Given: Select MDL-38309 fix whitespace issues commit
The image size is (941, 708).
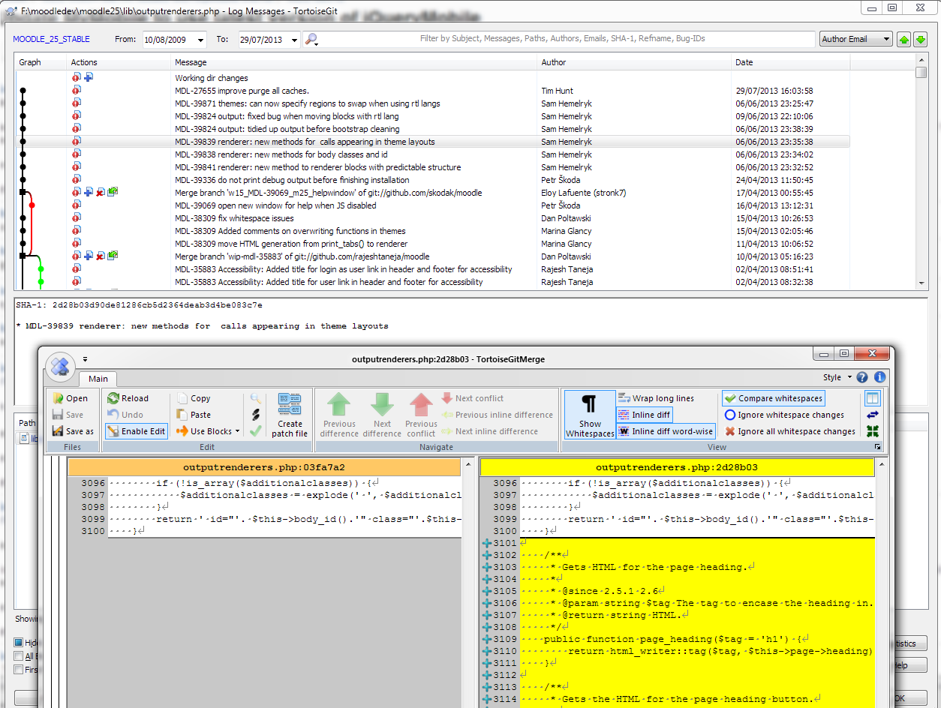Looking at the screenshot, I should pos(432,218).
